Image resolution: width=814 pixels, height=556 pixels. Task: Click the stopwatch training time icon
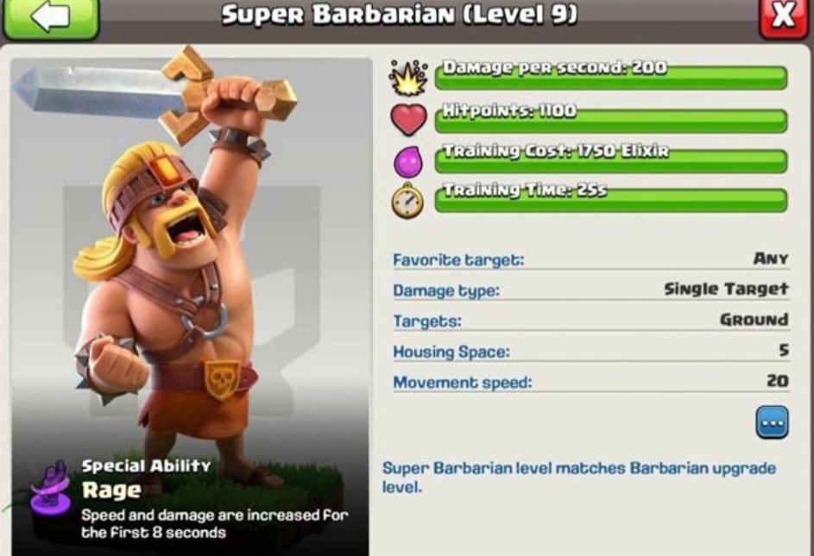tap(407, 201)
